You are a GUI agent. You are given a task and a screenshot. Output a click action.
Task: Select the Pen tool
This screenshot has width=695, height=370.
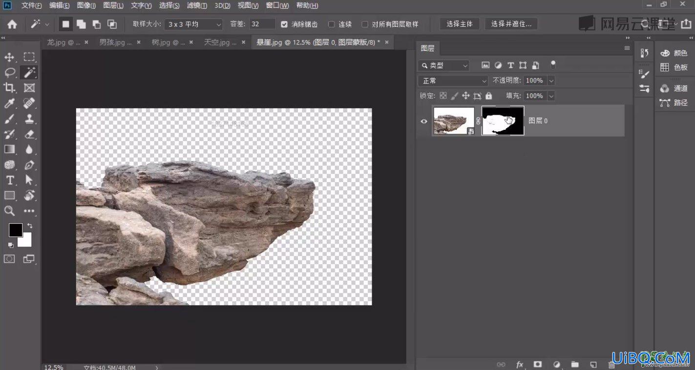(x=29, y=165)
